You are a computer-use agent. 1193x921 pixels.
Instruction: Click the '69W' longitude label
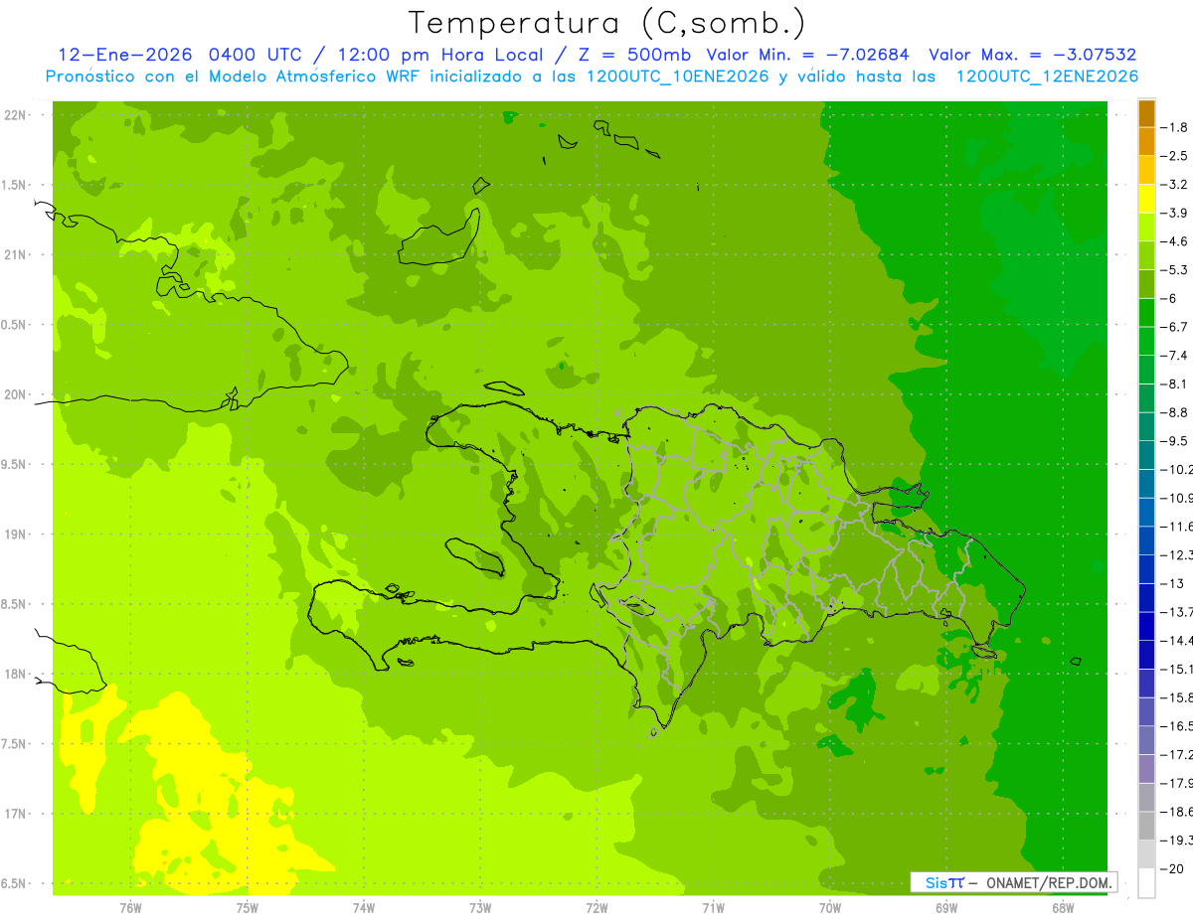point(945,908)
